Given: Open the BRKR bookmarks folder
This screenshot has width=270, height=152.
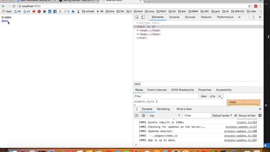Looking at the screenshot, I should click(193, 11).
